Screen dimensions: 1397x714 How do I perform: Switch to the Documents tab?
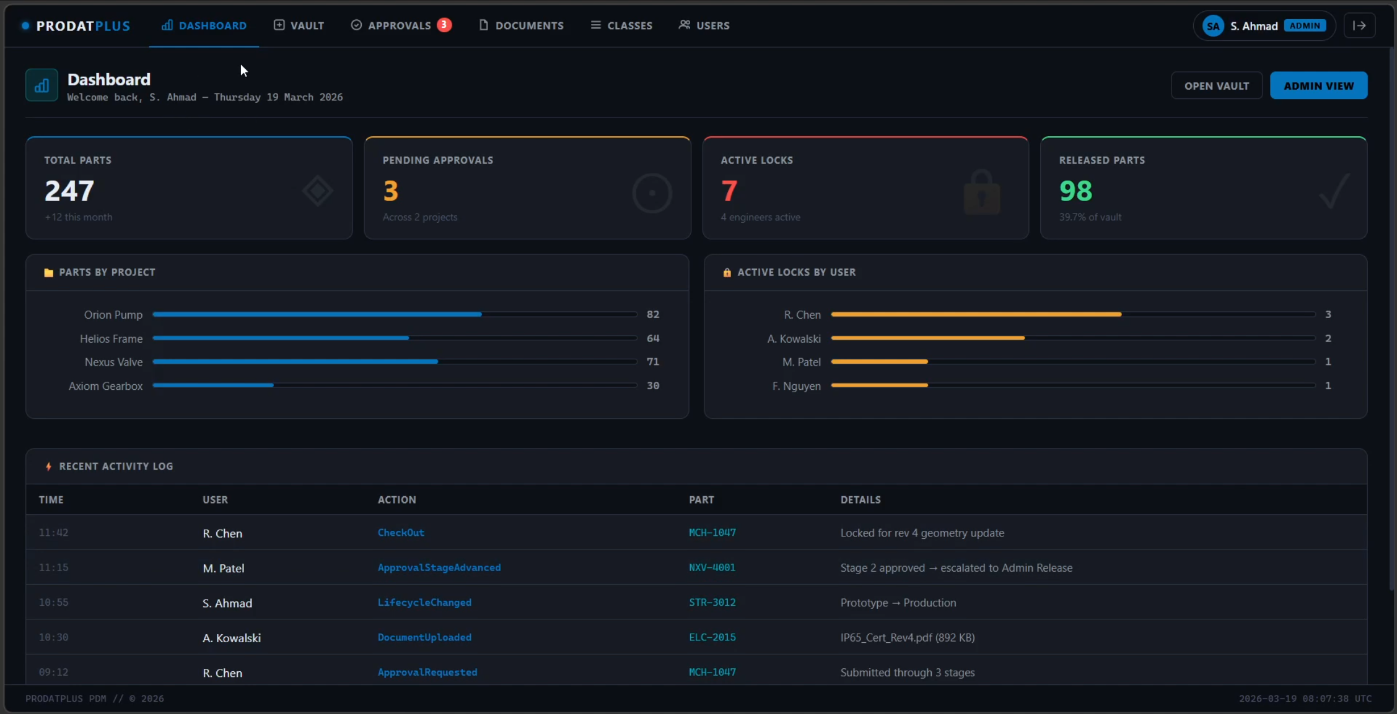coord(521,25)
